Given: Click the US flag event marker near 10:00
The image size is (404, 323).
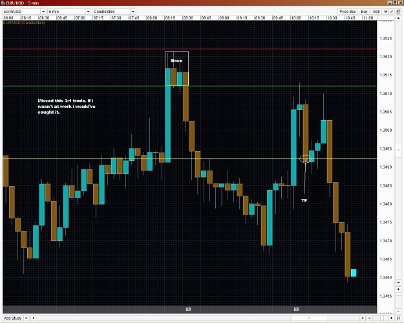Looking at the screenshot, I should 296,309.
